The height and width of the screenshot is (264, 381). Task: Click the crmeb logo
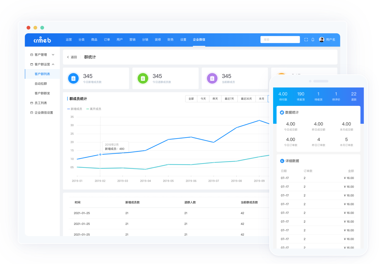pyautogui.click(x=42, y=40)
